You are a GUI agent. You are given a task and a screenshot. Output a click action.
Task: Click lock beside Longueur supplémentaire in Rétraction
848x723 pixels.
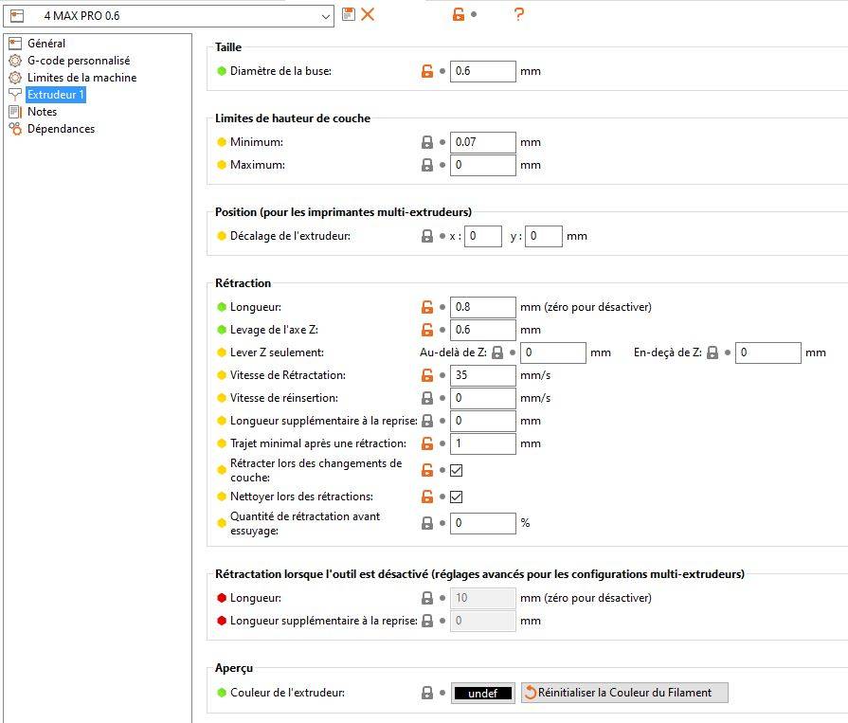click(427, 421)
